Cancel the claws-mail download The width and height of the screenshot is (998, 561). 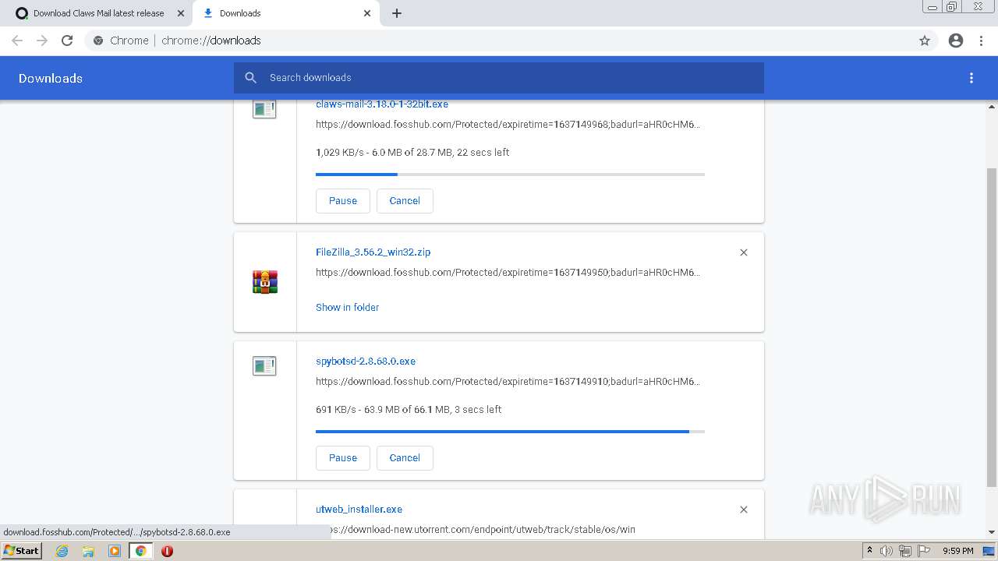(x=405, y=200)
